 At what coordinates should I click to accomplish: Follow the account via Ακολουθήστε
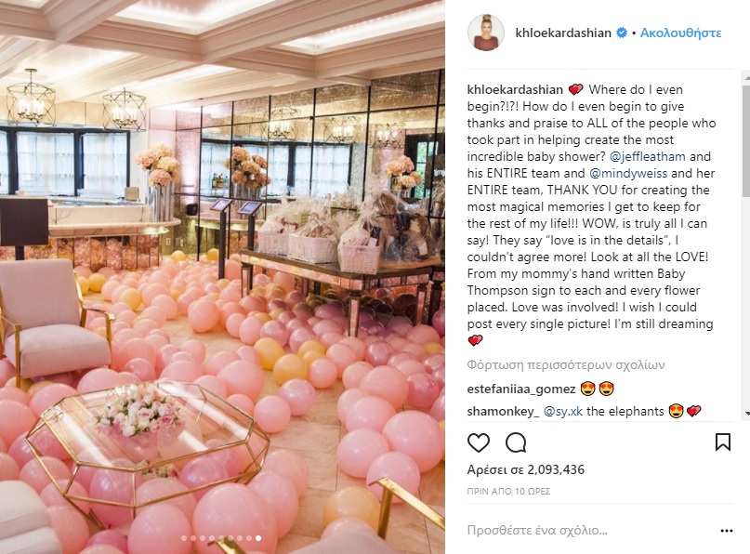click(680, 33)
